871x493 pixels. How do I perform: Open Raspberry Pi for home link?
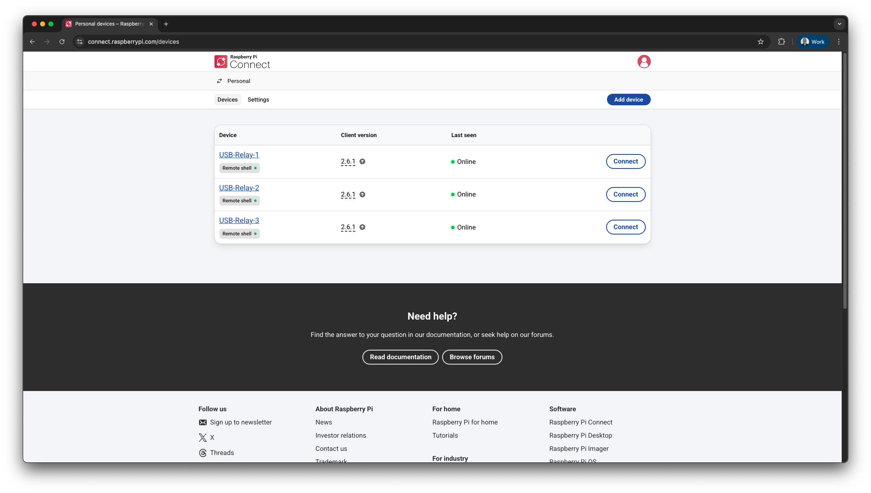(465, 422)
